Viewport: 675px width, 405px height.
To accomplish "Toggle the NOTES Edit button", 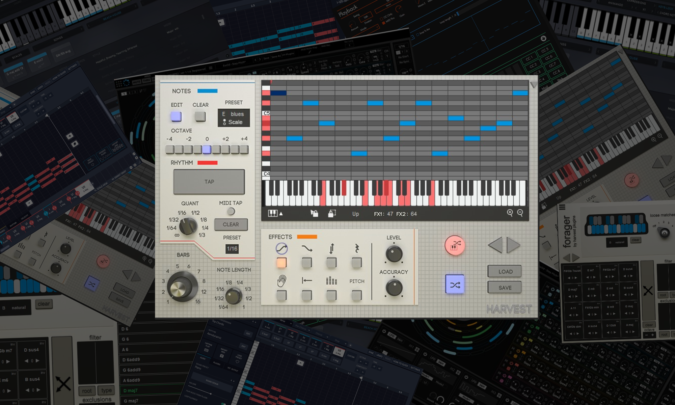I will (176, 116).
